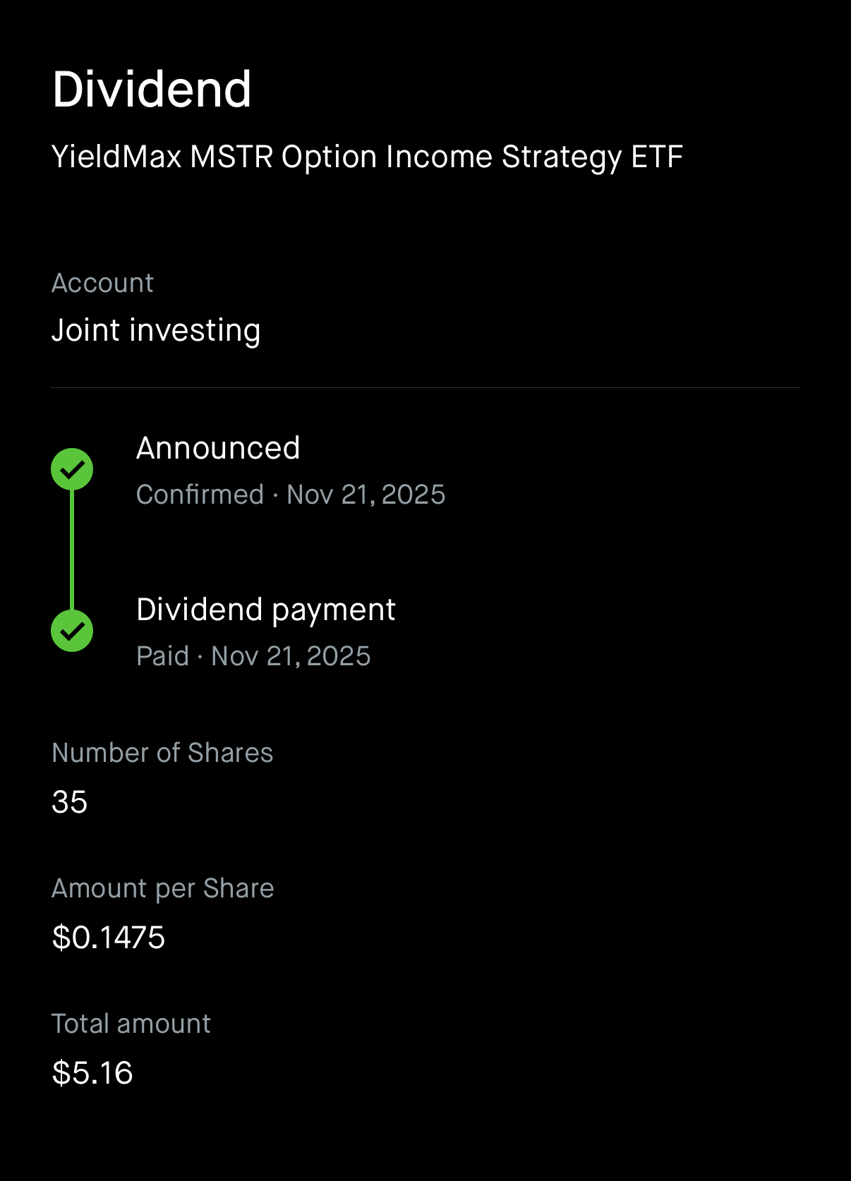
Task: Tap the Amount per Share label
Action: coord(163,888)
